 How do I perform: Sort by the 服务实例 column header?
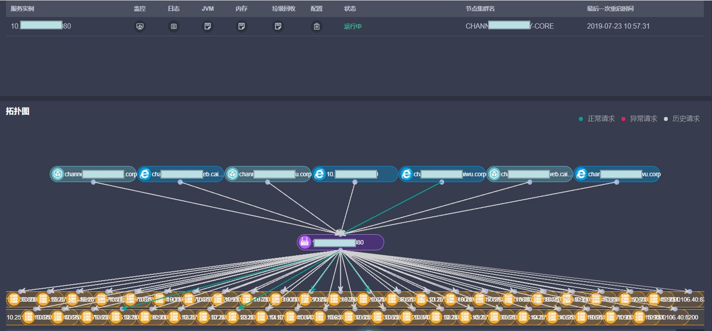[x=22, y=9]
